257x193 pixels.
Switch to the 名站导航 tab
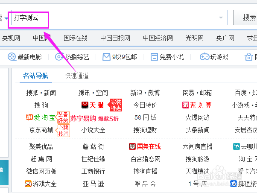[x=36, y=76]
